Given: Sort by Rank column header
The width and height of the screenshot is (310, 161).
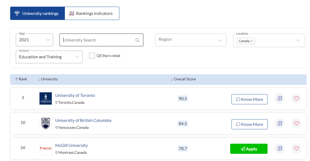Looking at the screenshot, I should [21, 79].
